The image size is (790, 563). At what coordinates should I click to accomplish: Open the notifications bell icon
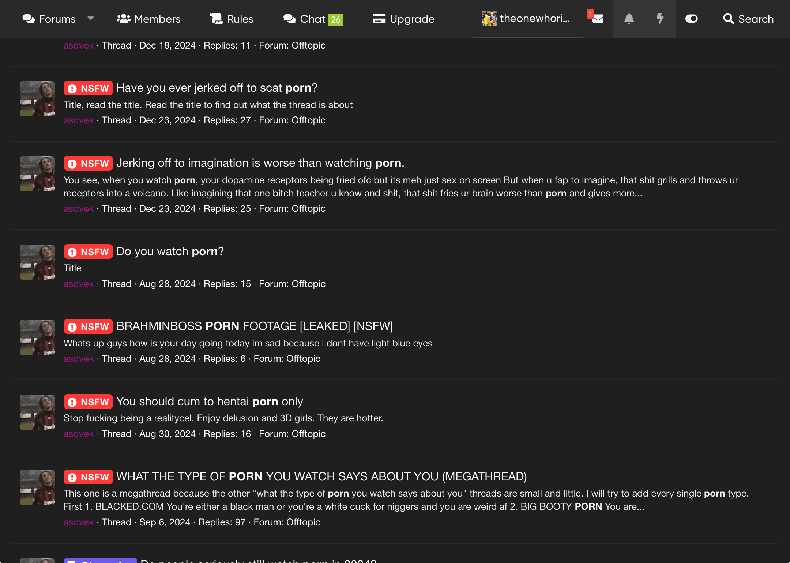point(629,19)
